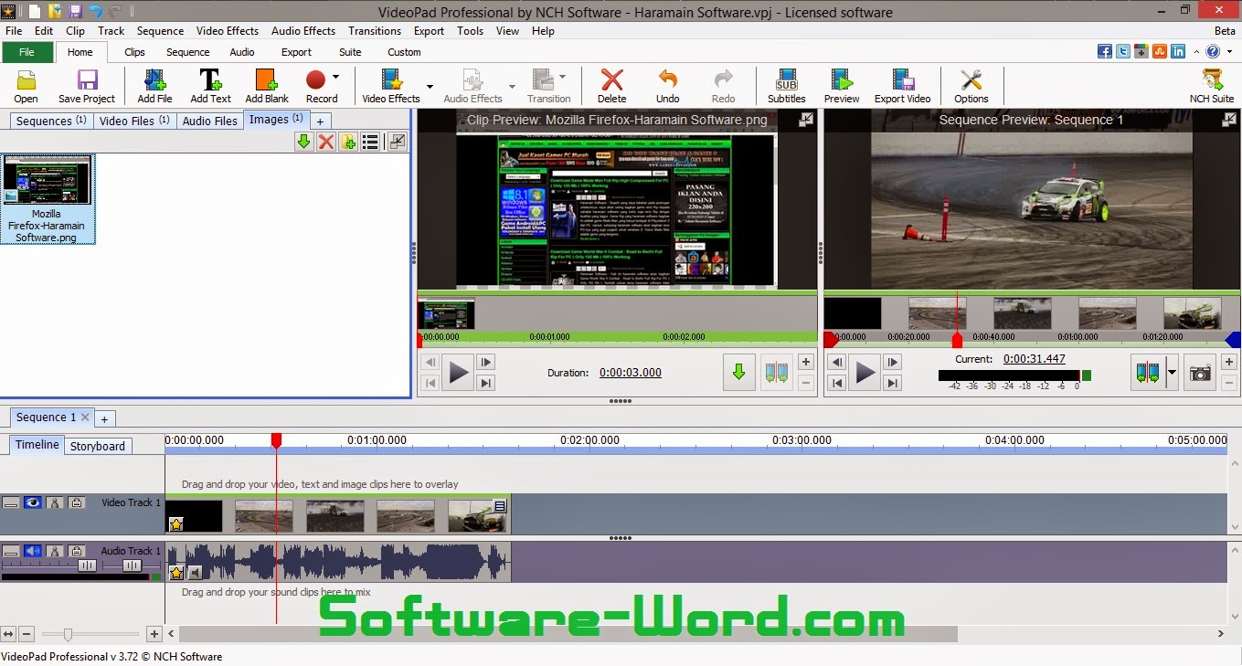Open the Options settings

[971, 87]
